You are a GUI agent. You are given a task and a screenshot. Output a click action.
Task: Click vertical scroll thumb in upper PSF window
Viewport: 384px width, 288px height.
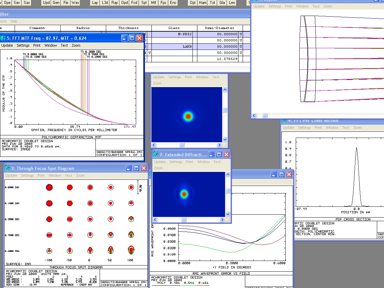[225, 110]
